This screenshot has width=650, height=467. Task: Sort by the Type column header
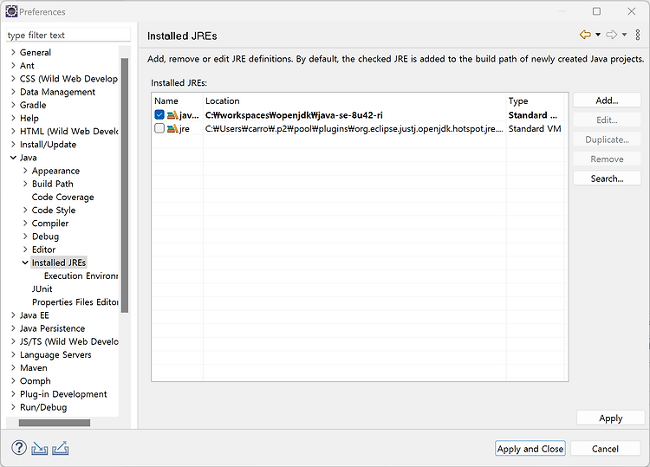click(535, 101)
